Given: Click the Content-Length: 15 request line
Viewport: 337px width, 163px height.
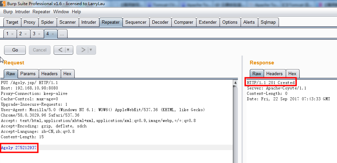Looking at the screenshot, I should click(x=22, y=137).
